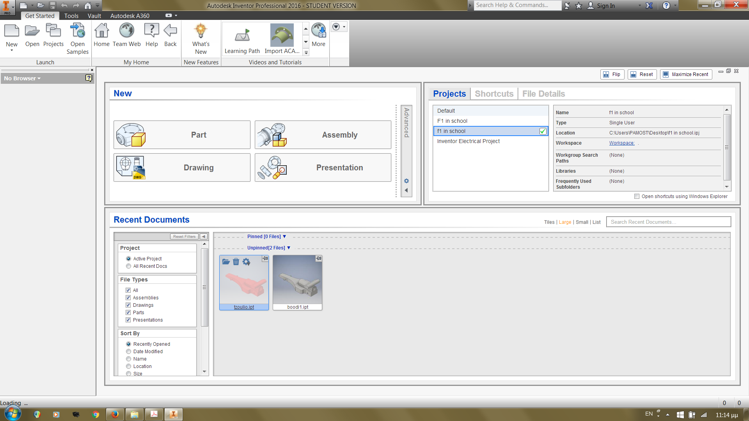
Task: Click the Workspace link
Action: point(622,143)
